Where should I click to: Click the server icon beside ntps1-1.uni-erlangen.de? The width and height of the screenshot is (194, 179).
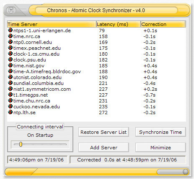pyautogui.click(x=10, y=30)
